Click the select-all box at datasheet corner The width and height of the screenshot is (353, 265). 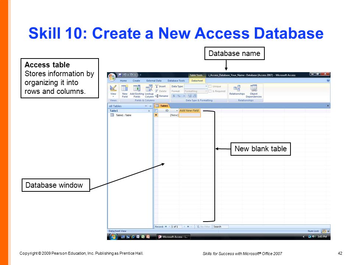coord(156,111)
